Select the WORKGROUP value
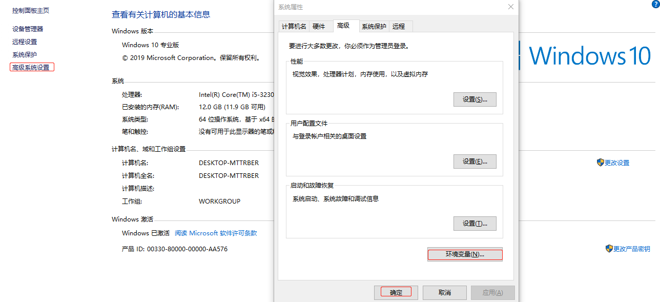This screenshot has width=660, height=302. coord(219,201)
